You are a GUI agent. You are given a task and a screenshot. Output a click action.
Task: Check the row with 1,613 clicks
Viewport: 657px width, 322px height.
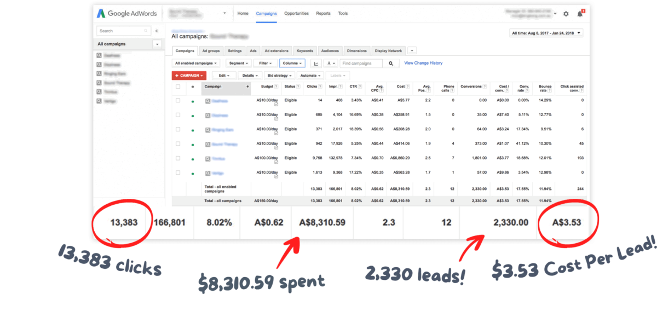pyautogui.click(x=178, y=173)
